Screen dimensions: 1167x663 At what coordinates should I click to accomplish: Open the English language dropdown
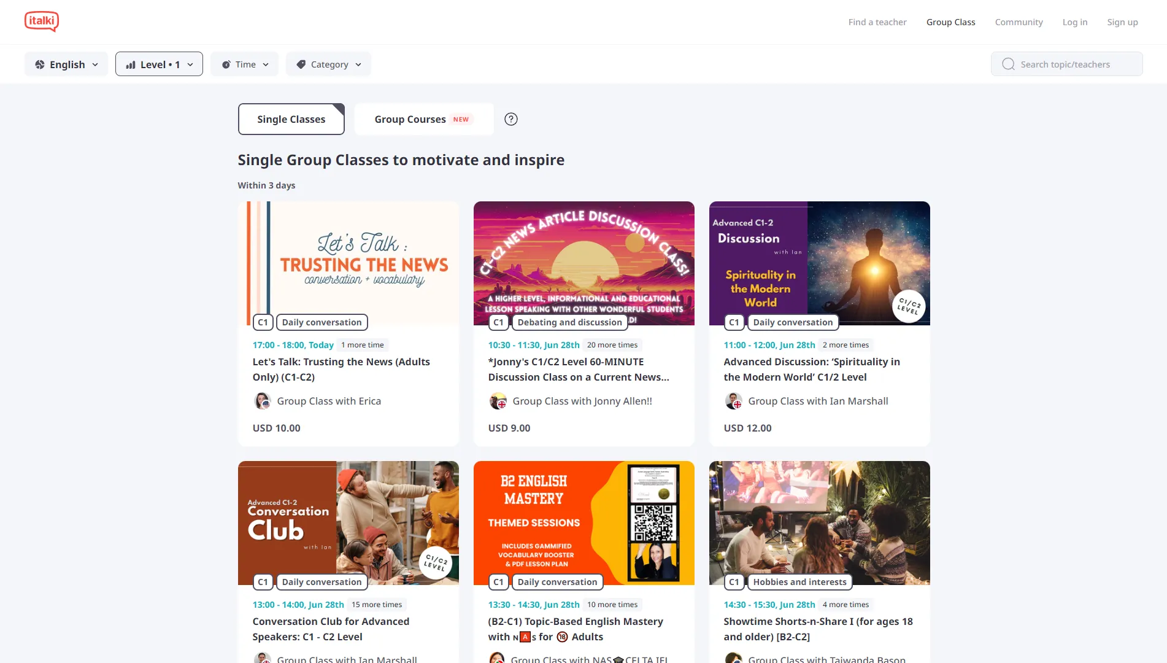66,64
